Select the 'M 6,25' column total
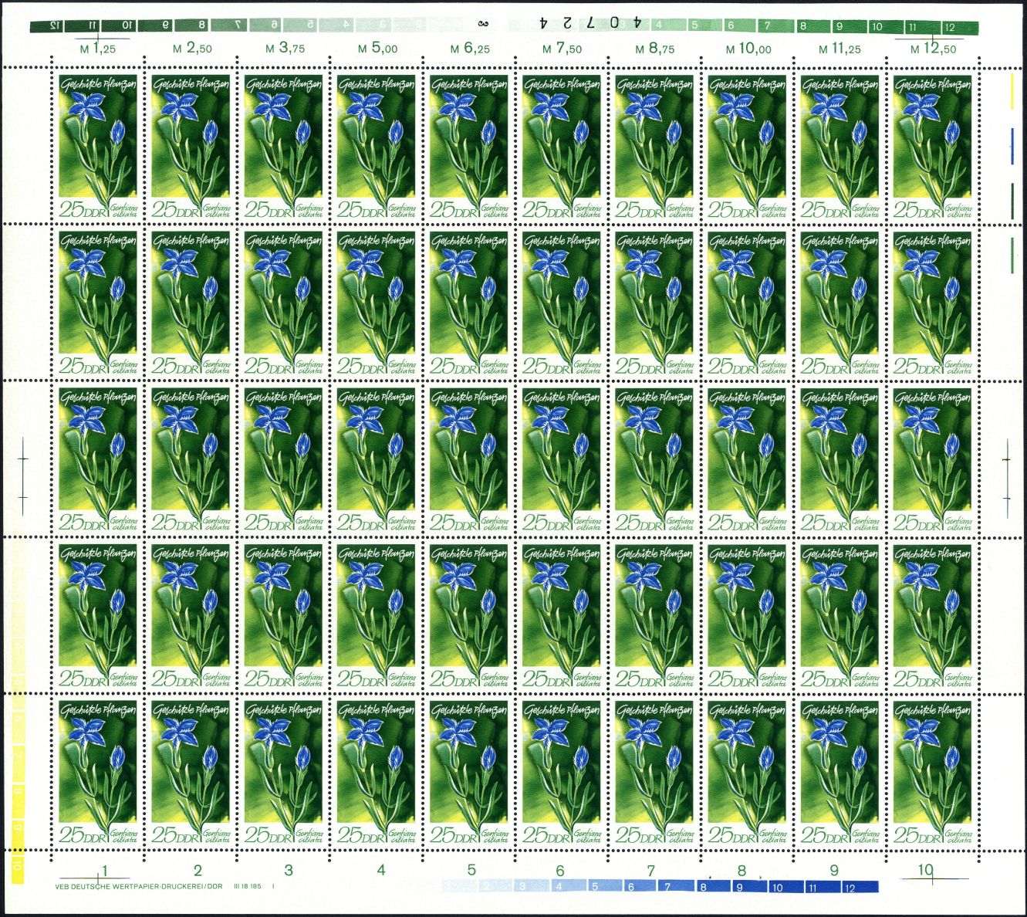Image resolution: width=1027 pixels, height=917 pixels. (x=469, y=49)
